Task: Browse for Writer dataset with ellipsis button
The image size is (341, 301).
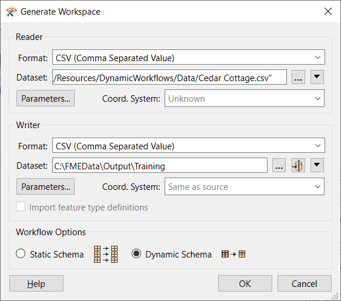Action: (279, 165)
